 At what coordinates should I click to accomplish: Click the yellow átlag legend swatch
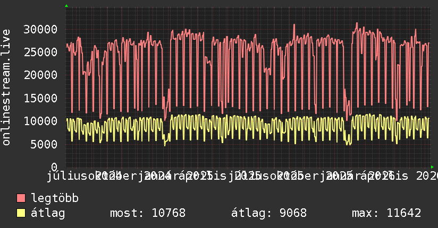click(21, 213)
